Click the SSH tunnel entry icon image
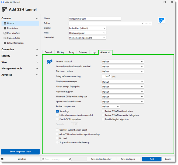 (x=162, y=20)
